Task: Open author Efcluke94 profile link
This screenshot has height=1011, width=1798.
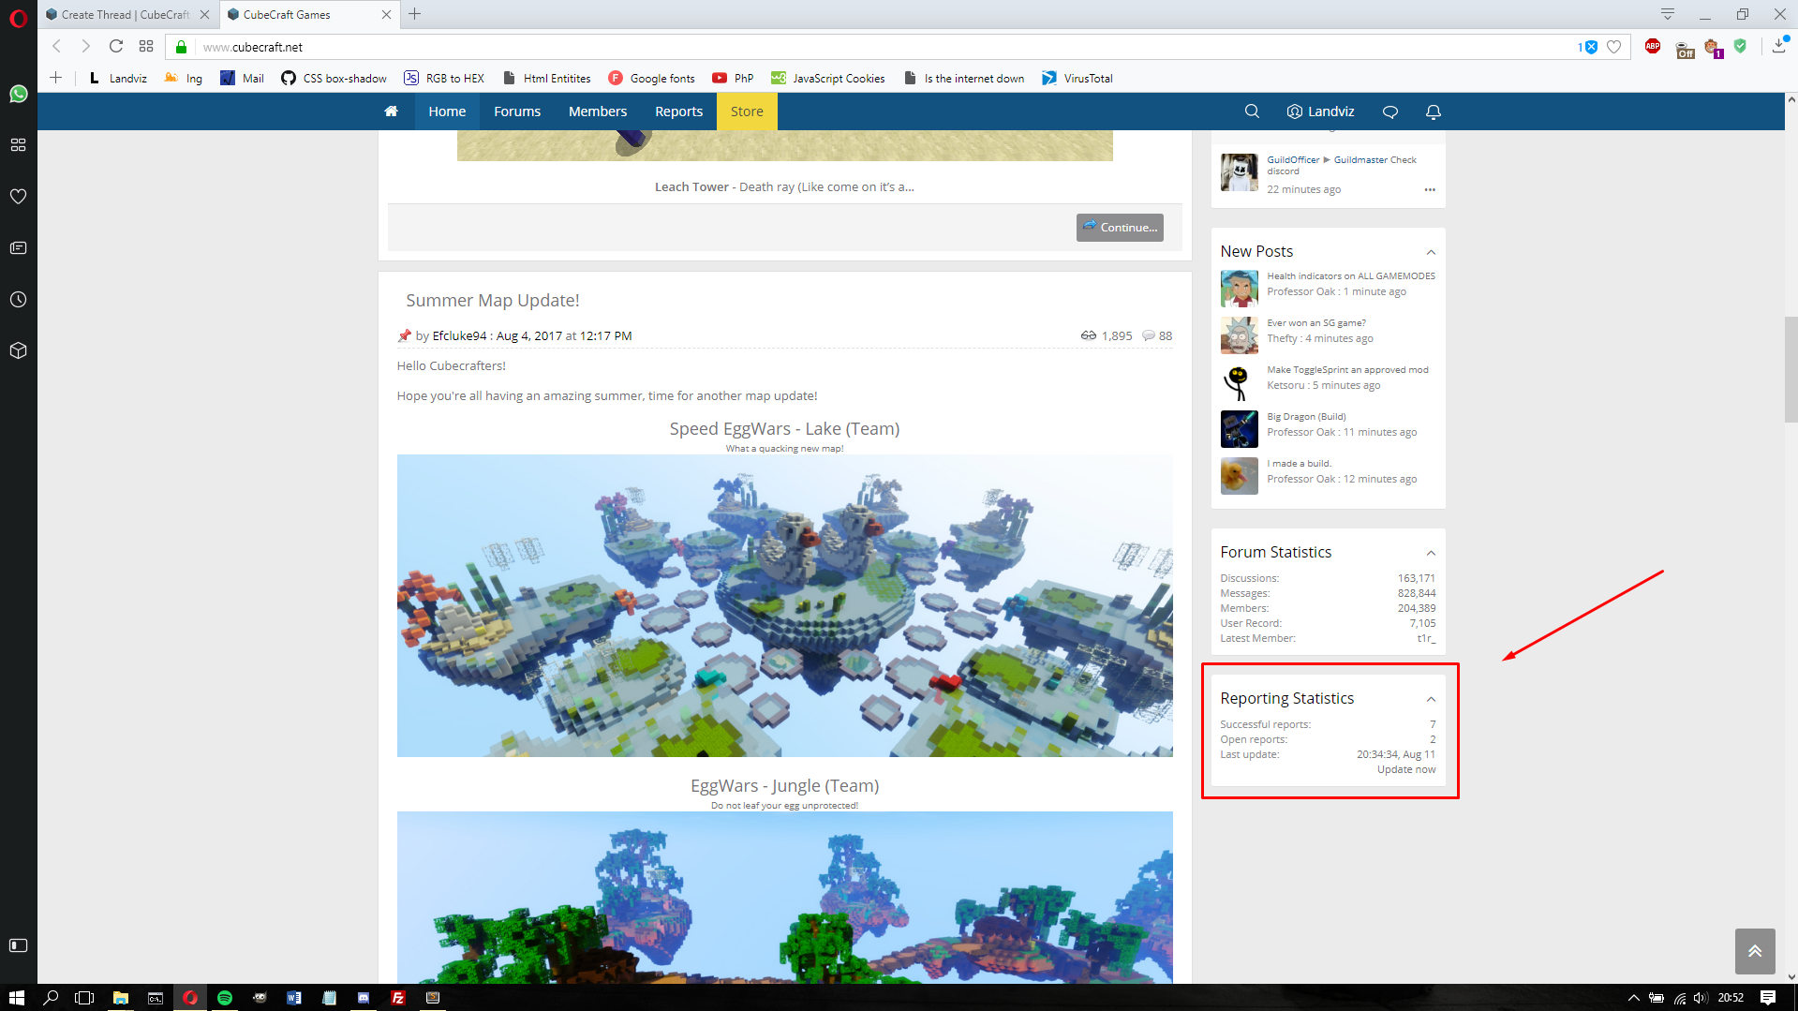Action: coord(459,335)
